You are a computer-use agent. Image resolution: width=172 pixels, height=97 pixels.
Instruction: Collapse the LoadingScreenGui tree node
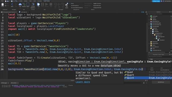tap(151, 33)
